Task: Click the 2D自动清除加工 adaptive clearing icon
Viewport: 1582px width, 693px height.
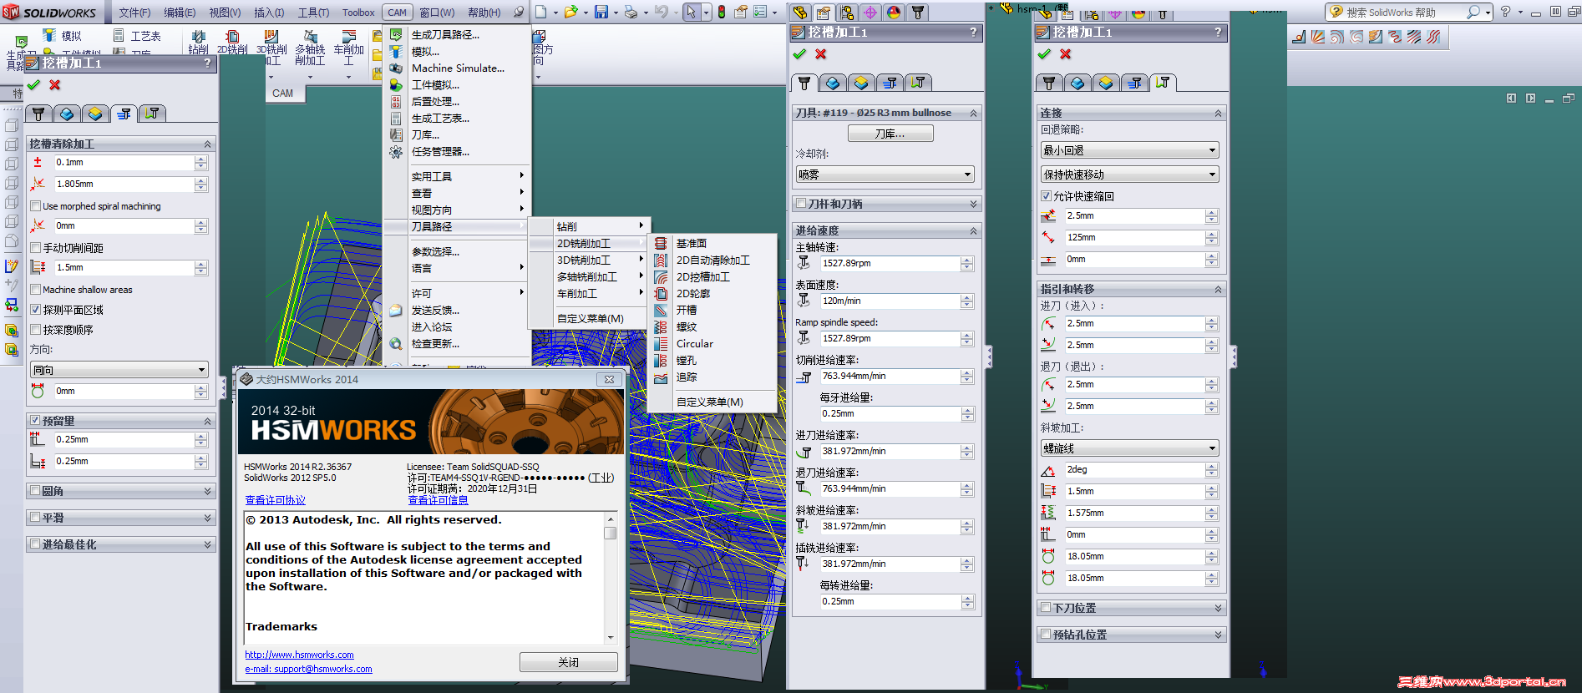Action: tap(661, 261)
